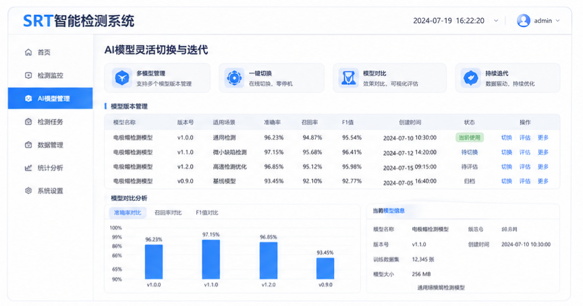Click the 持续迭代 feature card title
583x306 pixels.
pyautogui.click(x=497, y=73)
